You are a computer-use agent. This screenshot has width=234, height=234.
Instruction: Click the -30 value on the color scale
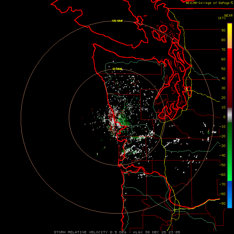point(222,146)
